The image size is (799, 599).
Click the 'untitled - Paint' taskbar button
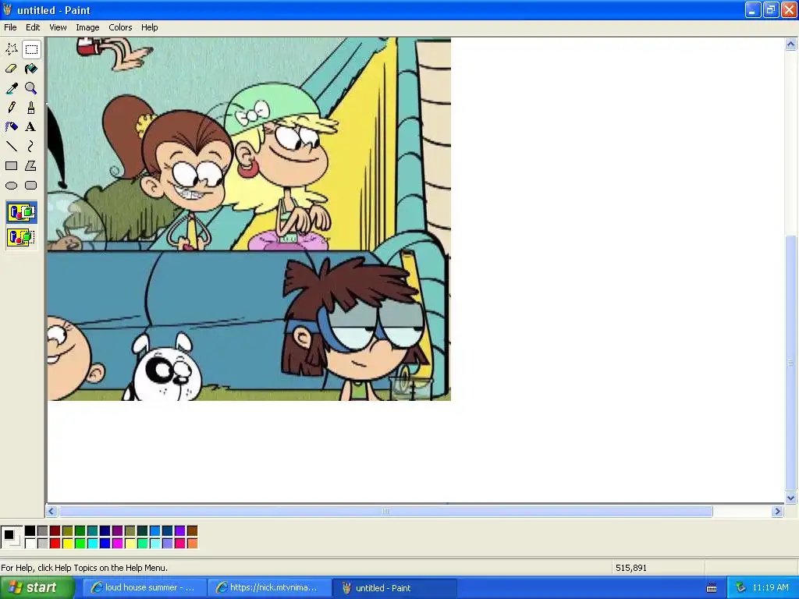[394, 588]
